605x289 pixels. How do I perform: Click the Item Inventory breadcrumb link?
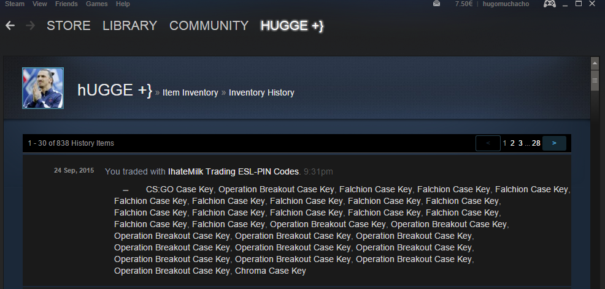click(190, 92)
